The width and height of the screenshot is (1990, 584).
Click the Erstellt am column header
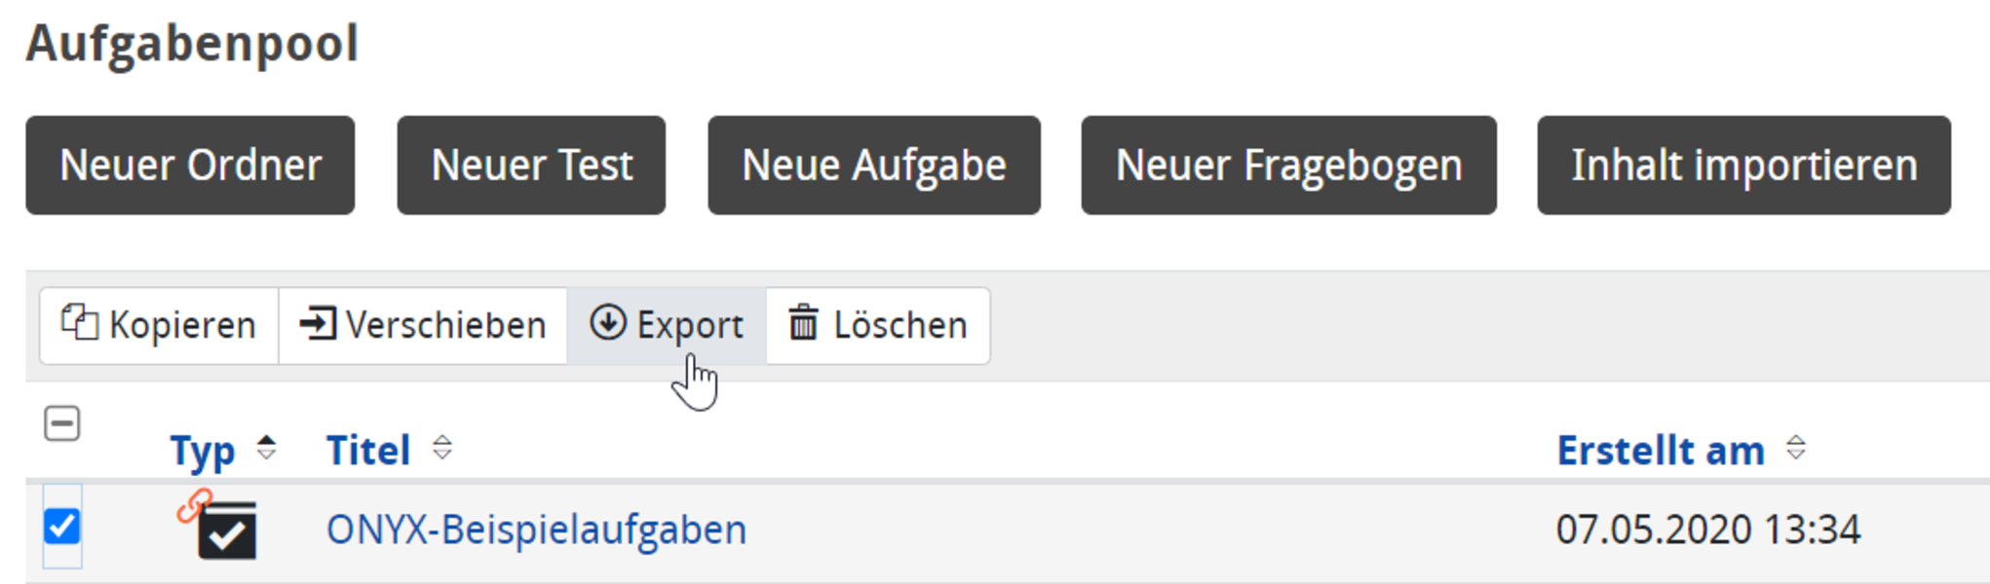tap(1661, 451)
